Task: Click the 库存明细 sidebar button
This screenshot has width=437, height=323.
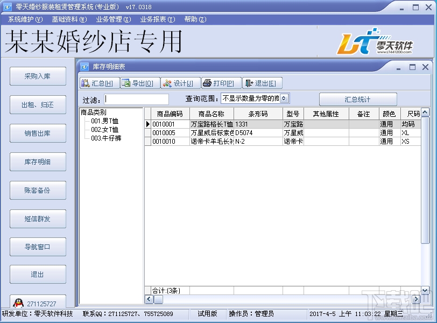Action: pyautogui.click(x=38, y=161)
